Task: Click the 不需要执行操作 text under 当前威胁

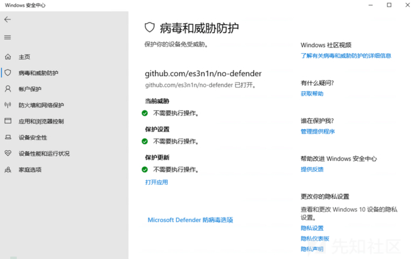Action: (176, 114)
